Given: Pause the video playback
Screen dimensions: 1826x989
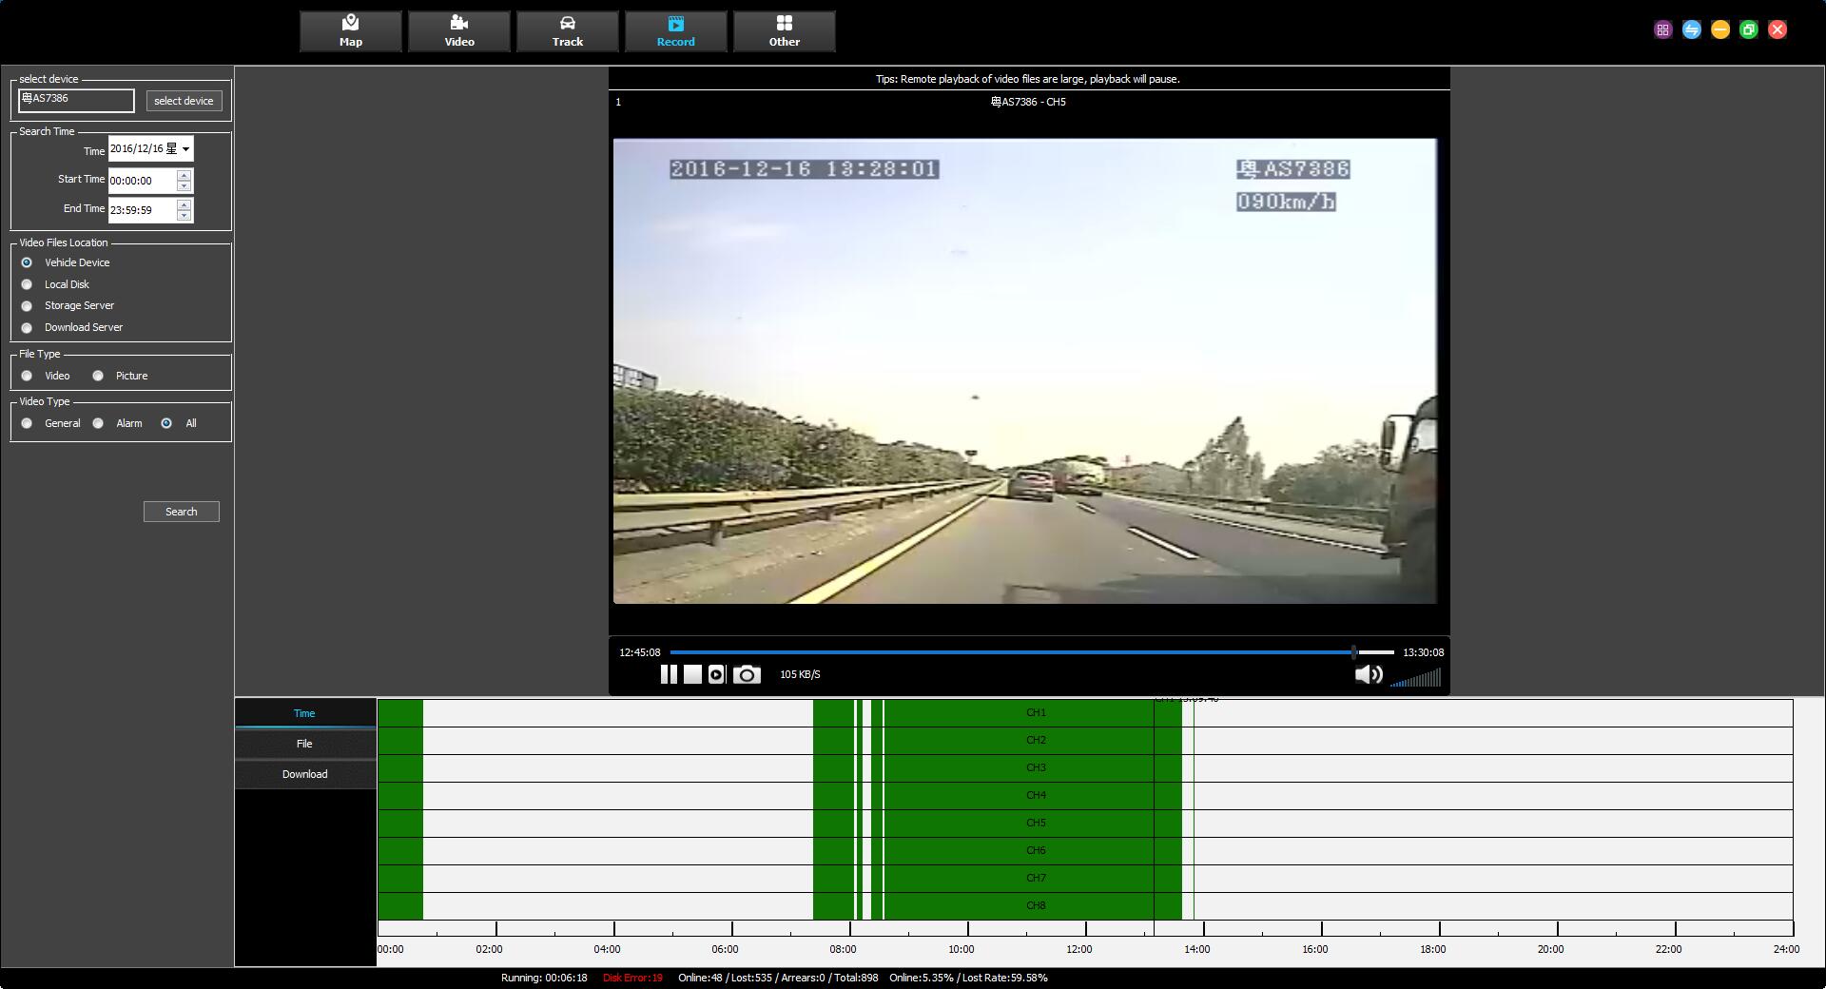Looking at the screenshot, I should (x=669, y=674).
